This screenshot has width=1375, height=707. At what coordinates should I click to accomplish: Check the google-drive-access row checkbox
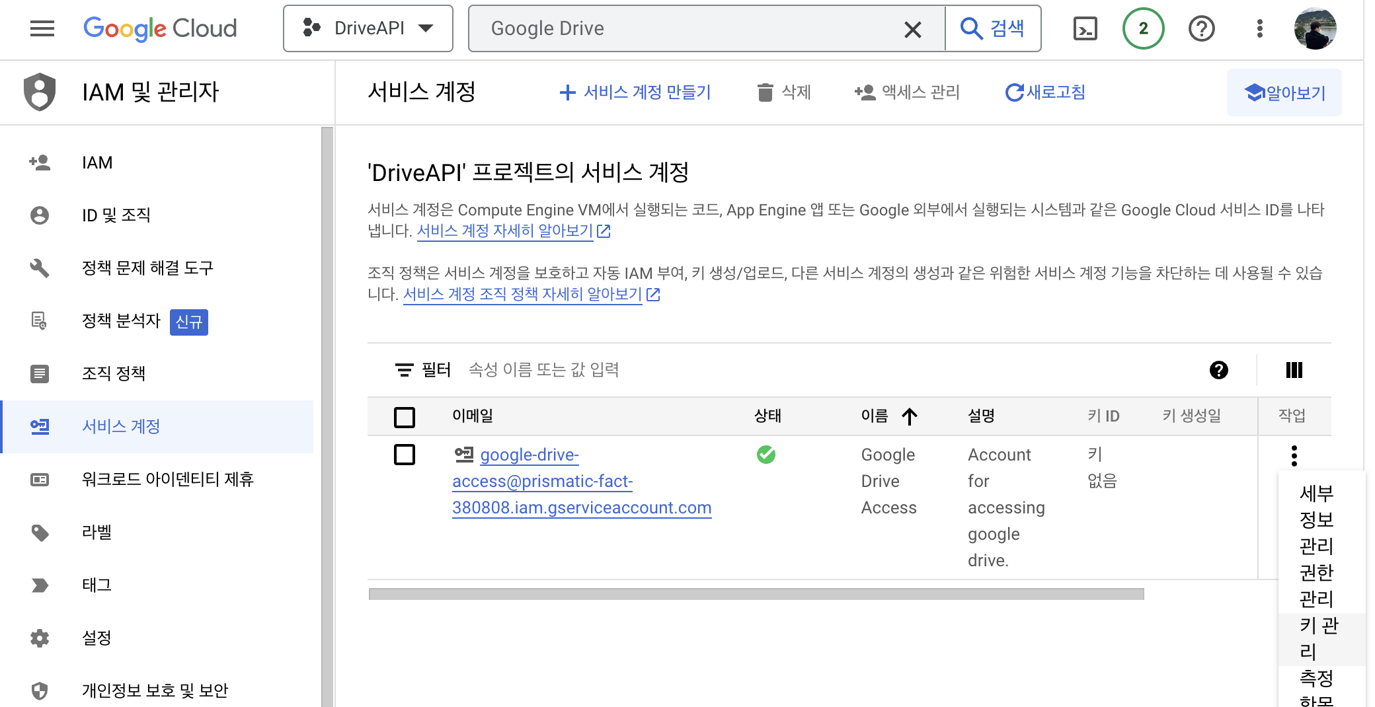pos(405,455)
